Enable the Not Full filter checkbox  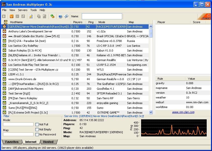coord(37,124)
